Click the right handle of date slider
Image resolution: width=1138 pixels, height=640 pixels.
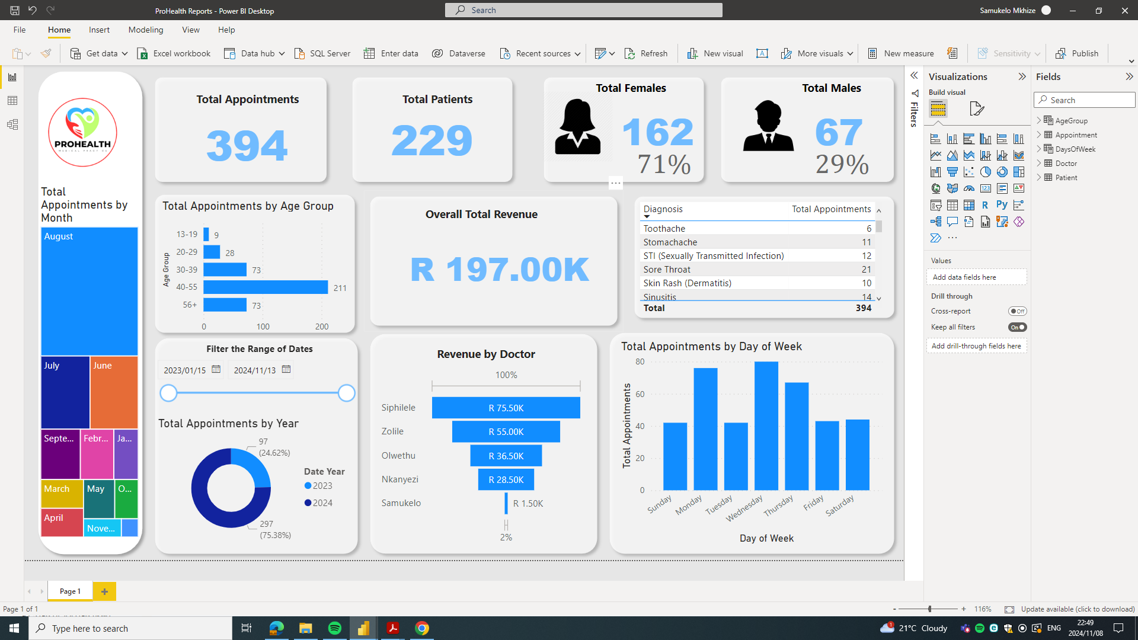346,393
